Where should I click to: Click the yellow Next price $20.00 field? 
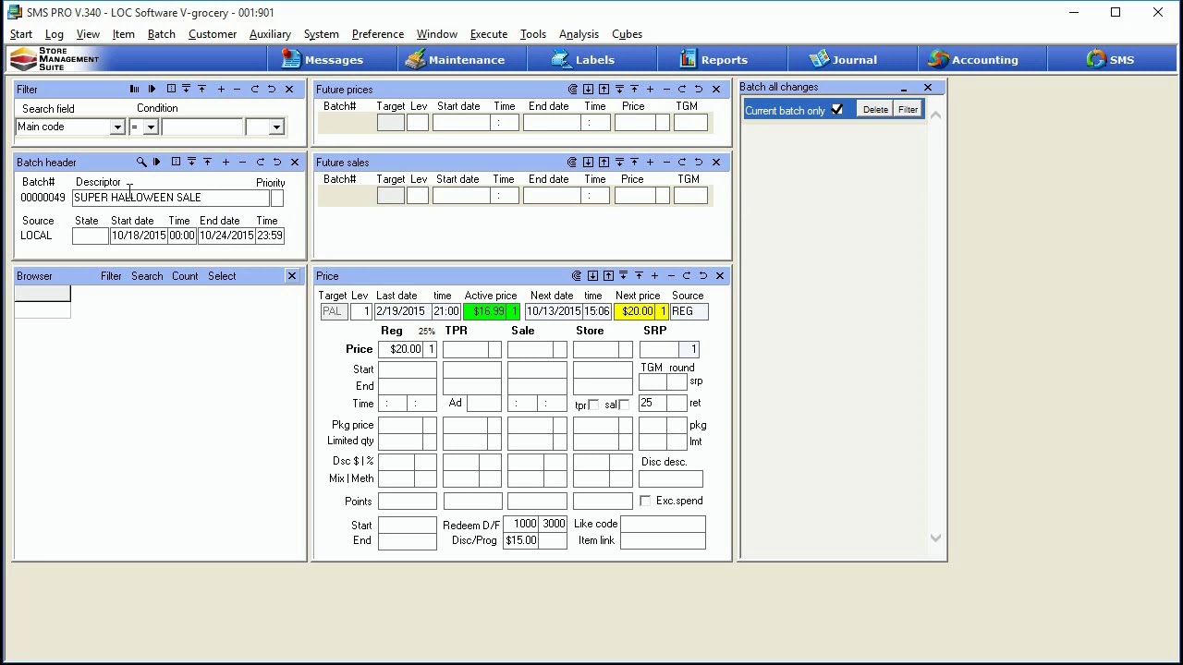click(x=636, y=311)
